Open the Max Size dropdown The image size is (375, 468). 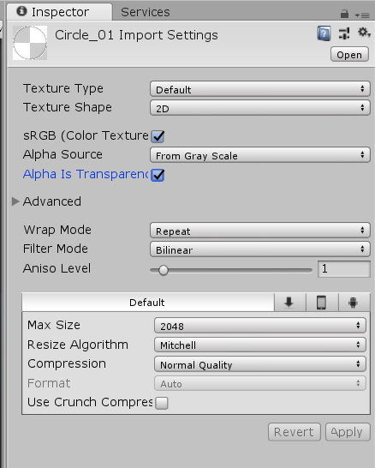[260, 326]
